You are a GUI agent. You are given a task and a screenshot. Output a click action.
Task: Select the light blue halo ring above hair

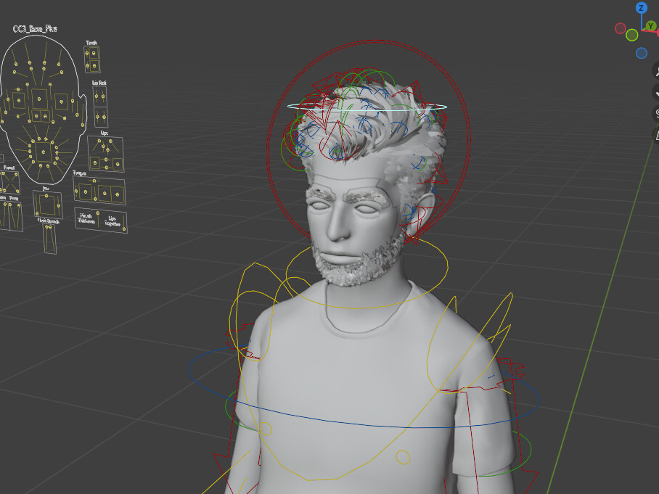[x=367, y=107]
